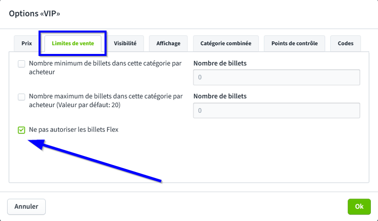Open the Prix tab
The width and height of the screenshot is (378, 221).
(x=27, y=43)
